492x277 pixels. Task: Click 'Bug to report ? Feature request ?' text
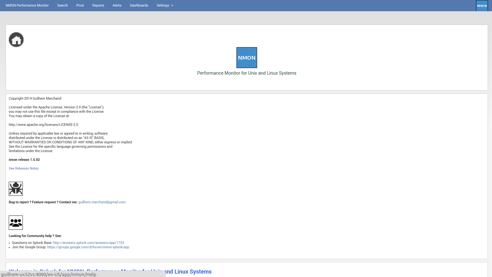coord(33,202)
